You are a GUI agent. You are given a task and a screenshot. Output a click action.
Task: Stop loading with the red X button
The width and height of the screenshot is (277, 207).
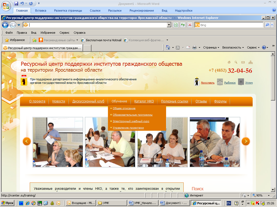tap(190, 25)
